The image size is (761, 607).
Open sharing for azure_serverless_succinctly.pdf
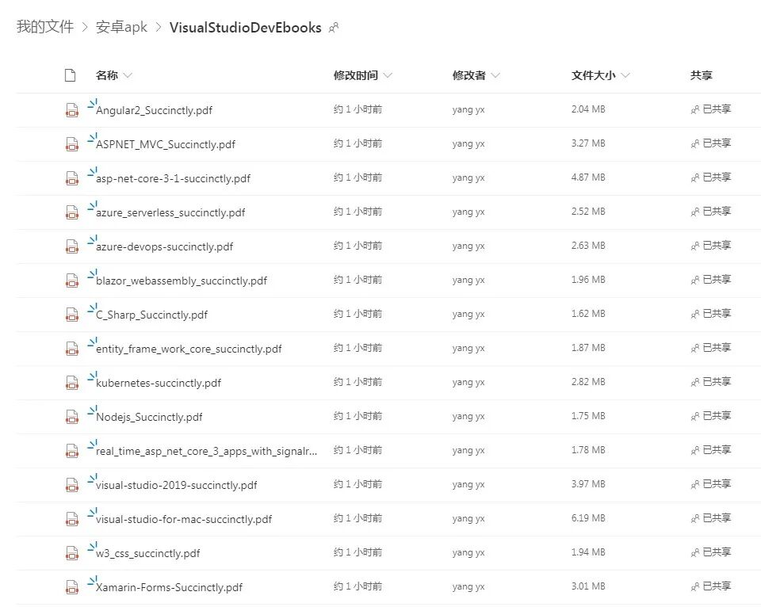pyautogui.click(x=711, y=211)
